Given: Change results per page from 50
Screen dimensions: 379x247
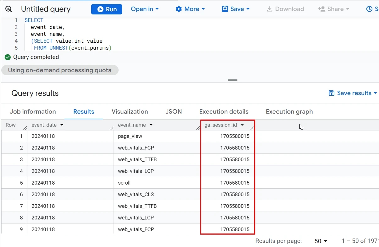Looking at the screenshot, I should click(320, 241).
